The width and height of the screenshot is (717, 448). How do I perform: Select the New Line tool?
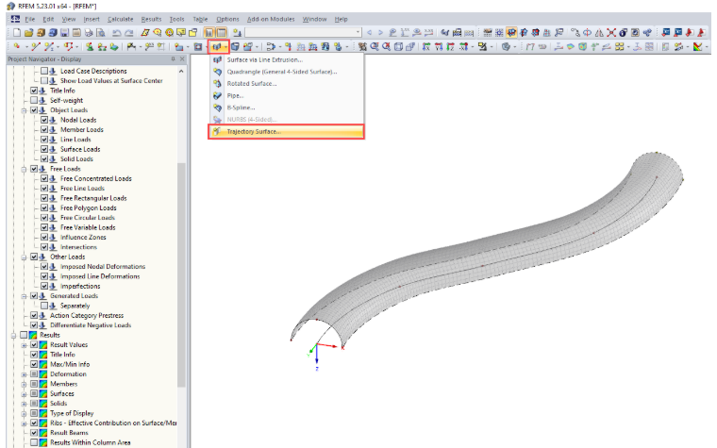36,46
